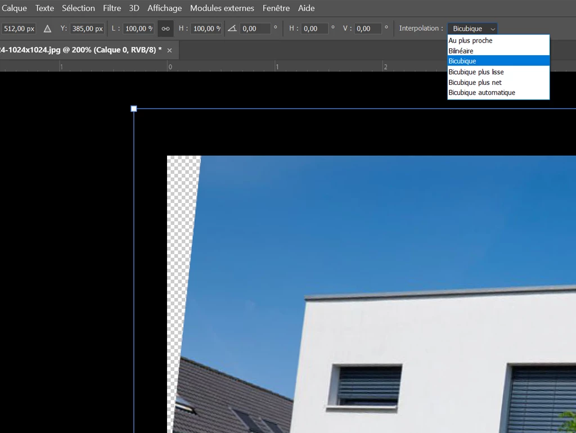The height and width of the screenshot is (433, 576).
Task: Collapse the Interpolation dropdown
Action: pos(472,29)
